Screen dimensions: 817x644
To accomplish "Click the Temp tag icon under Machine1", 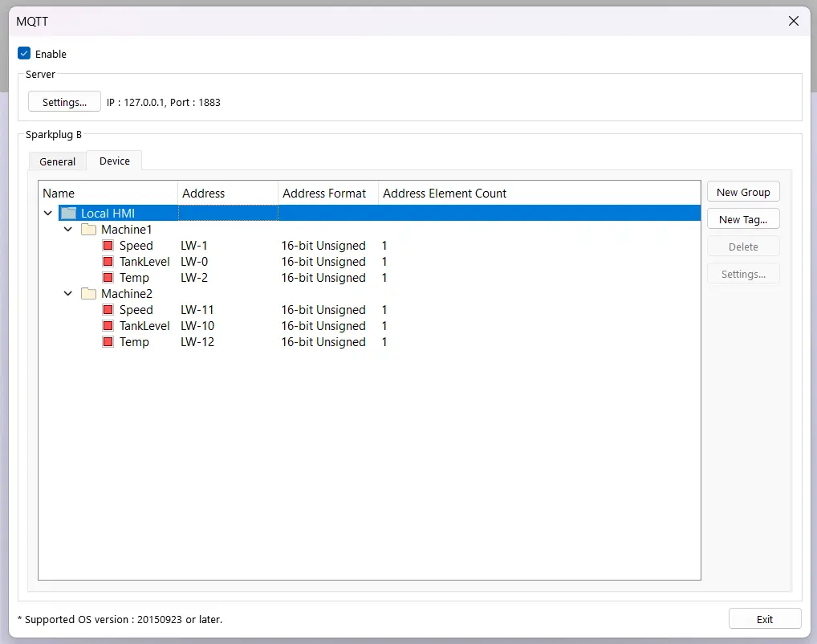I will 108,277.
